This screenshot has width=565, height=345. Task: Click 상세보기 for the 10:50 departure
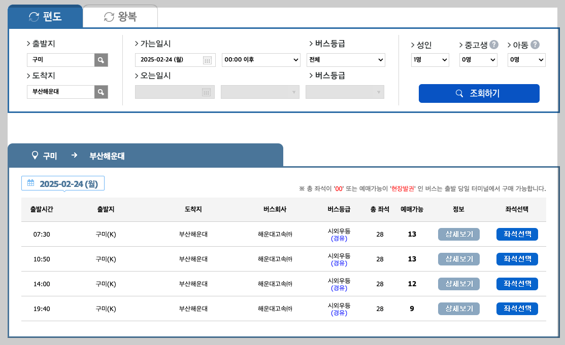pos(458,259)
